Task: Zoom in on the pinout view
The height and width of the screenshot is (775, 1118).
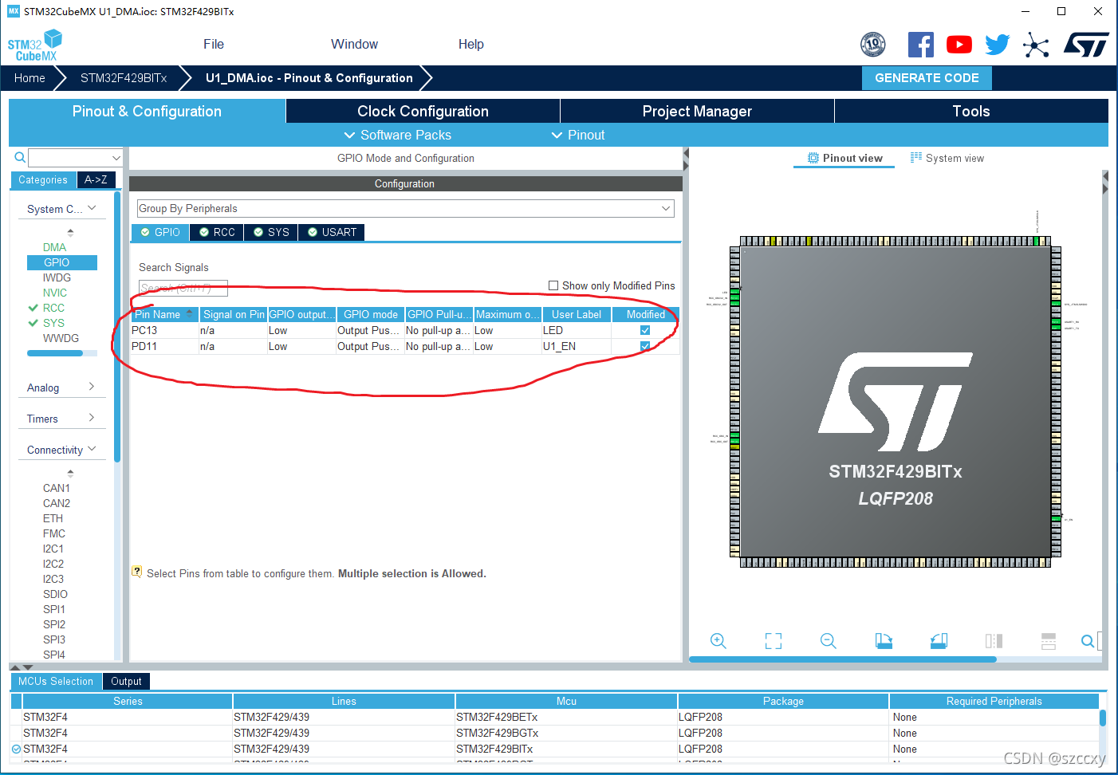Action: click(718, 641)
